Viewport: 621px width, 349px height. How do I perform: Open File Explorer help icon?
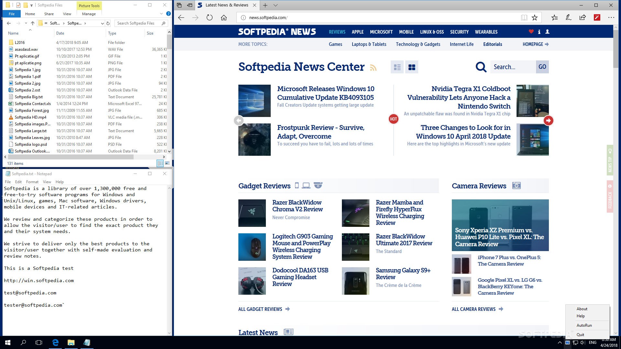coord(168,14)
